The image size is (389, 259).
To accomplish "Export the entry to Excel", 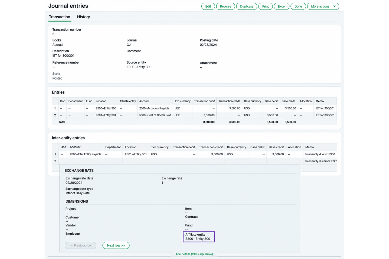I will point(281,6).
